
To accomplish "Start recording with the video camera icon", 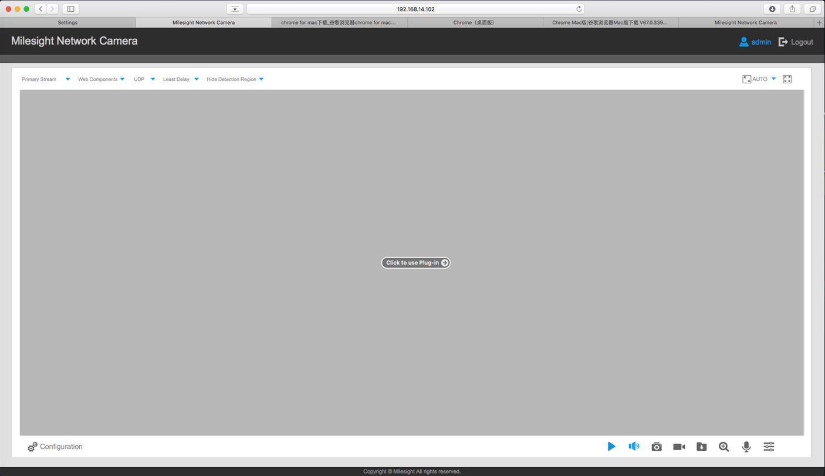I will pyautogui.click(x=679, y=447).
